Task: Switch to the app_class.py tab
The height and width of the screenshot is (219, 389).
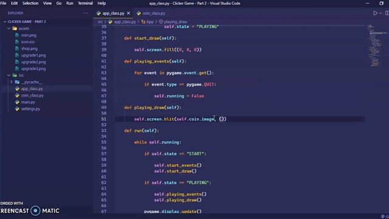Action: click(113, 13)
